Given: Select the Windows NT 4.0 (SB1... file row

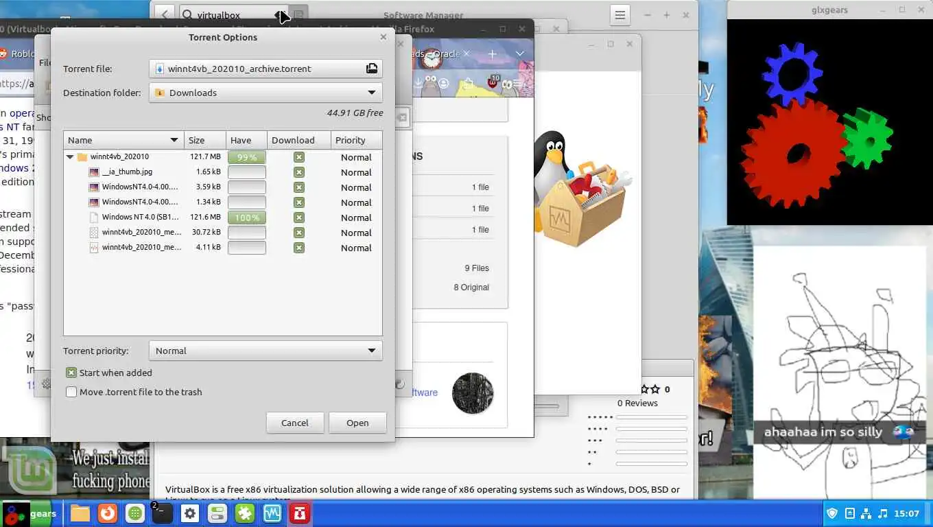Looking at the screenshot, I should 223,218.
